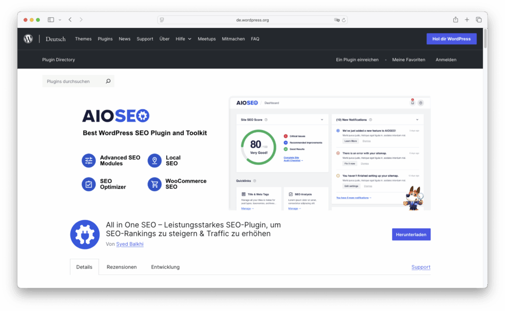The image size is (505, 311).
Task: Click the WooCommerce SEO cart icon
Action: click(154, 184)
